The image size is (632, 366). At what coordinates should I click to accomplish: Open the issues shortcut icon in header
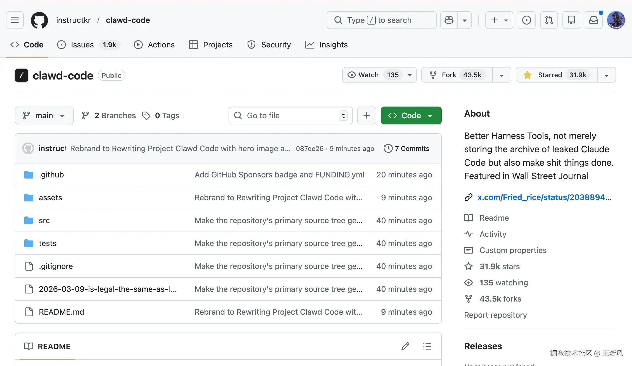click(526, 20)
